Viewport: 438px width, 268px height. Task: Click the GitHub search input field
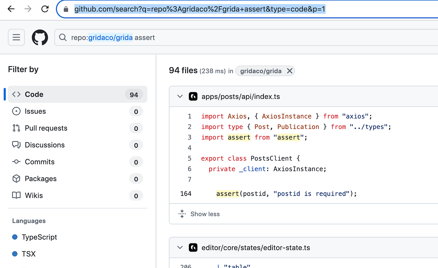tap(246, 37)
